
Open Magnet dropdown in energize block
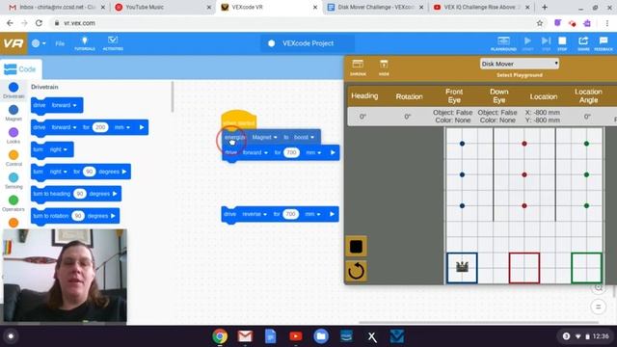tap(264, 137)
